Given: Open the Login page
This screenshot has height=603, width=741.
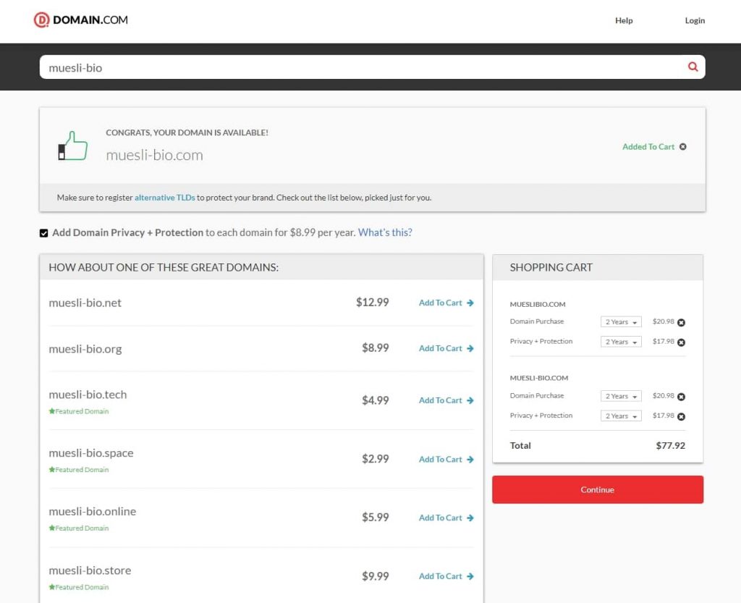Looking at the screenshot, I should tap(695, 21).
